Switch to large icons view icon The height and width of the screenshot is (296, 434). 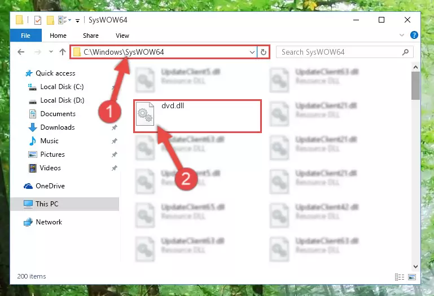(x=412, y=277)
